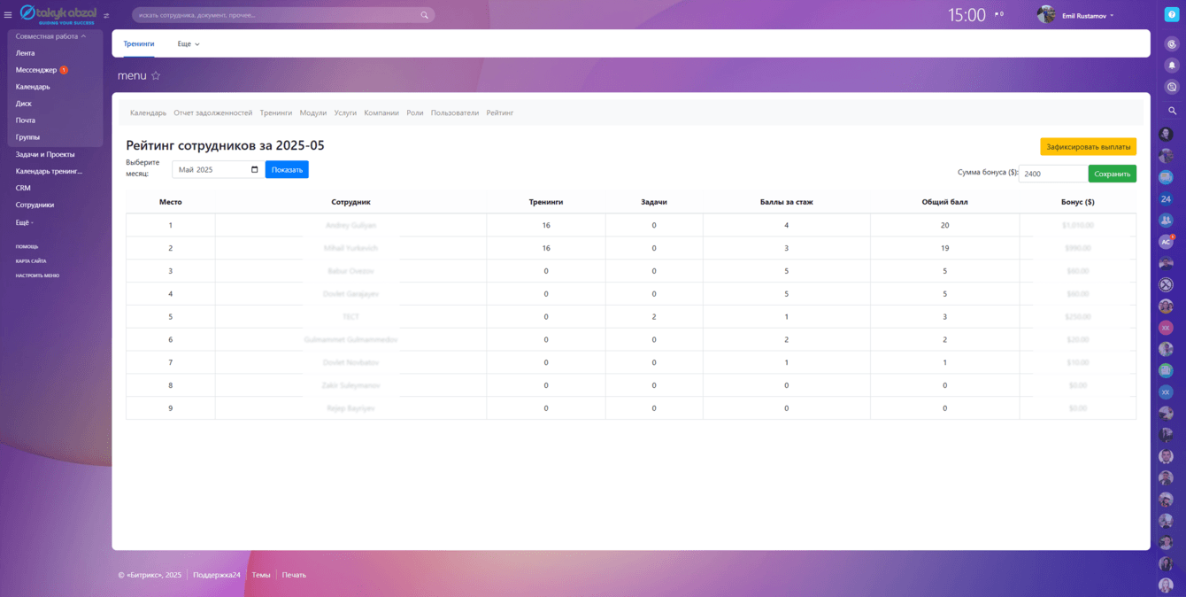Screen dimensions: 1186x597
Task: Open Календарь in the inner menu
Action: 148,113
